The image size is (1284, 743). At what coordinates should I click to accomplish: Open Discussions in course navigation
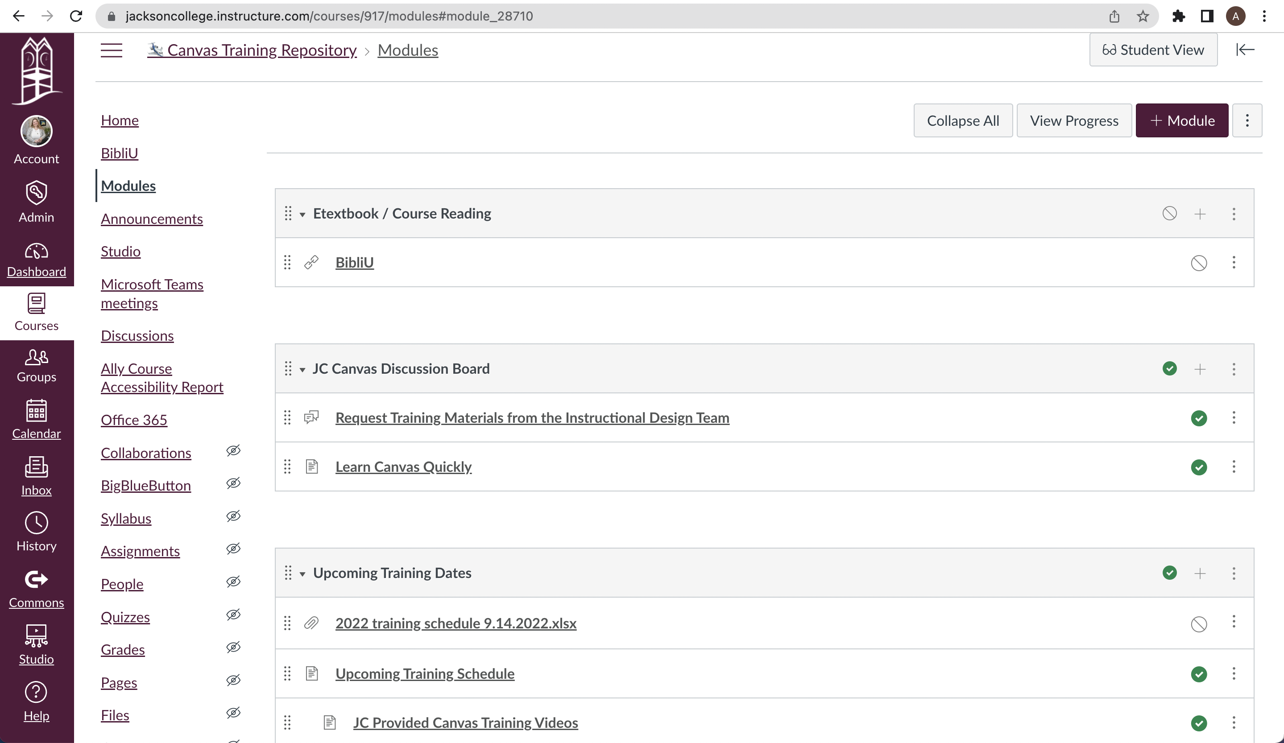pyautogui.click(x=137, y=336)
